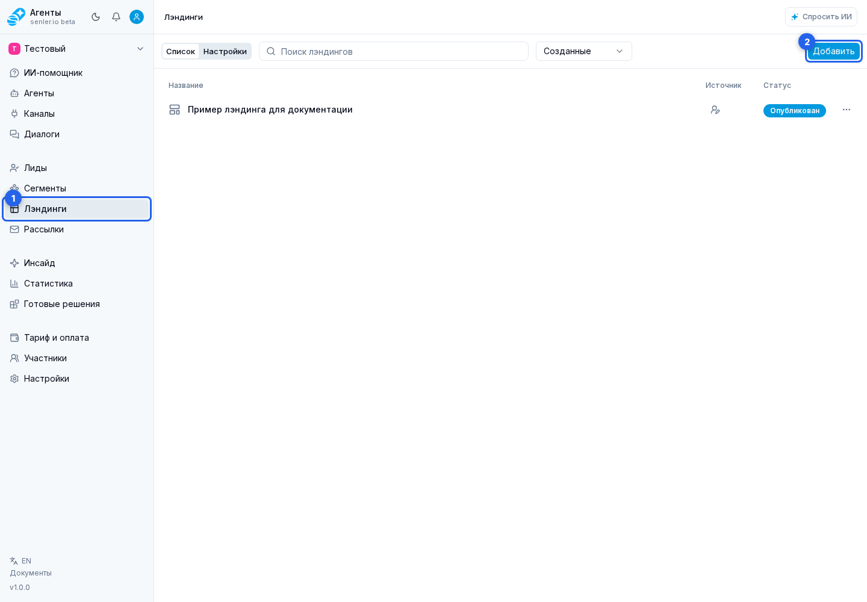Open notifications bell

point(116,17)
